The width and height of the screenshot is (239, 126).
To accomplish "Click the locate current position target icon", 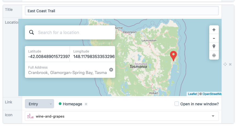I will click(x=214, y=56).
